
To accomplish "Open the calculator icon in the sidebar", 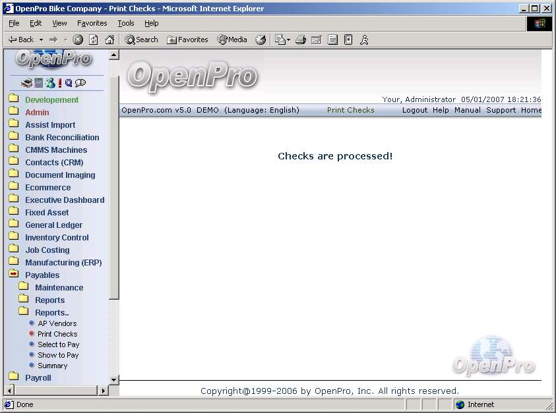I will (x=38, y=83).
